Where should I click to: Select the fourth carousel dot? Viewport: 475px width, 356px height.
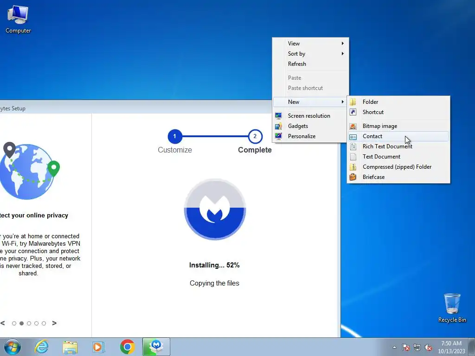(x=36, y=323)
